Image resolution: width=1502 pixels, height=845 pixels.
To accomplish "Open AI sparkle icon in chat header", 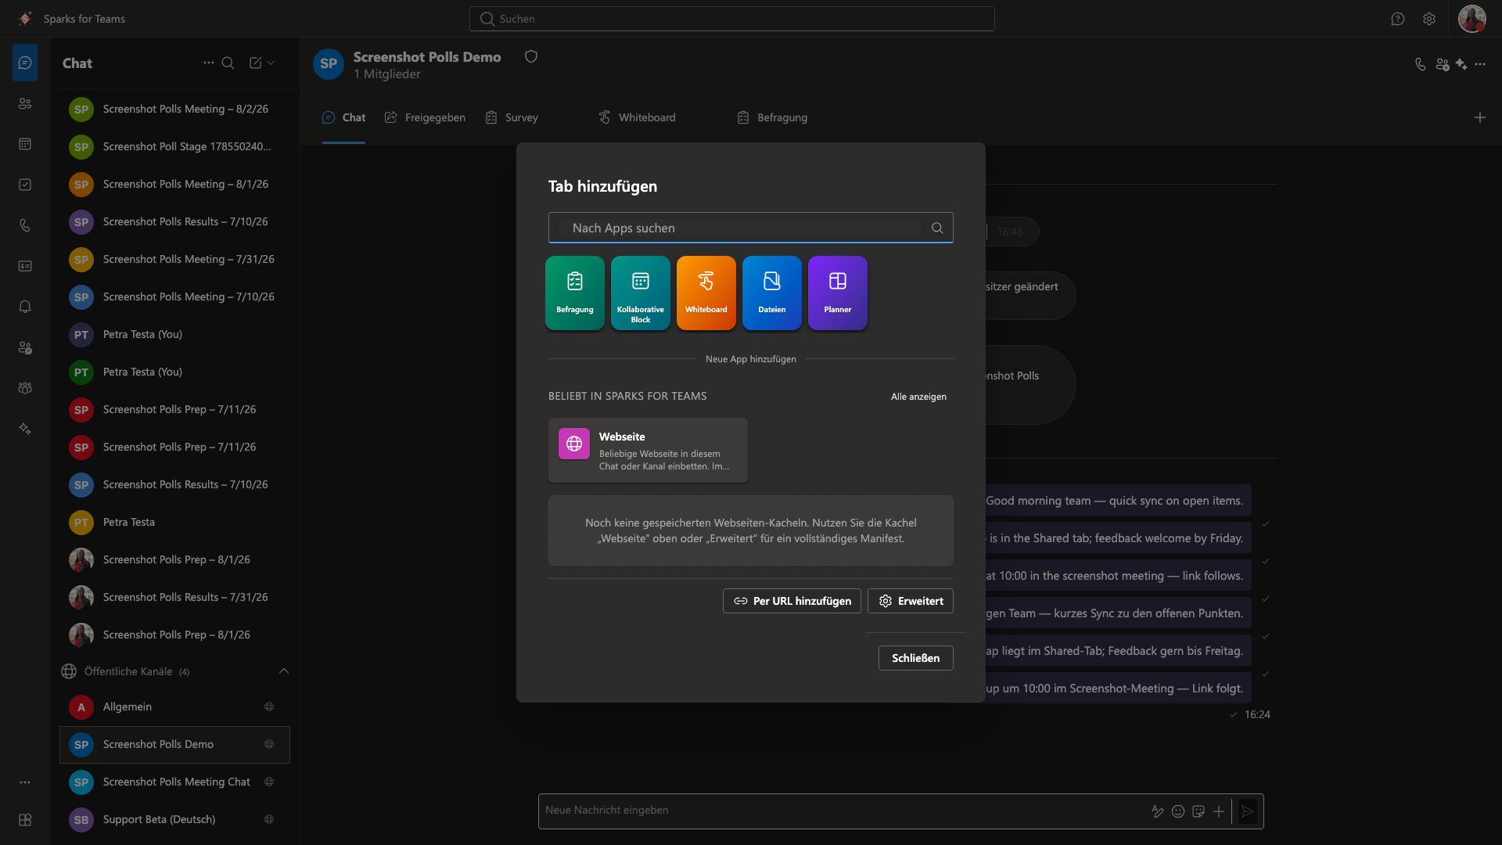I will [1461, 64].
